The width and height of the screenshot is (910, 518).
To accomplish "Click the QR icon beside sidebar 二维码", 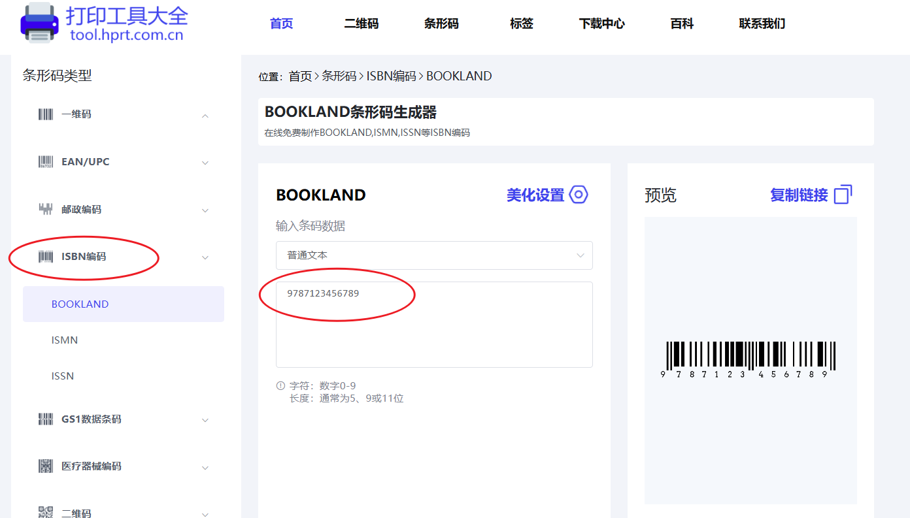I will 46,512.
